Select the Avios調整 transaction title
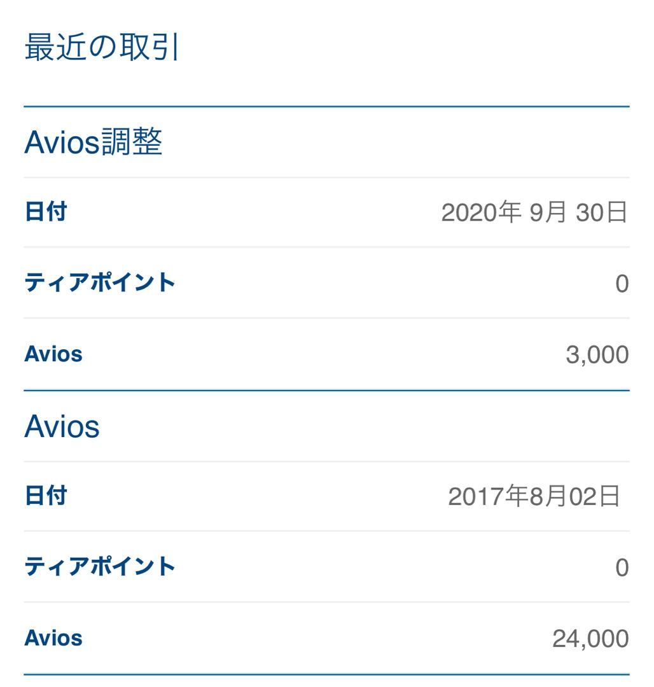654x687 pixels. coord(94,142)
